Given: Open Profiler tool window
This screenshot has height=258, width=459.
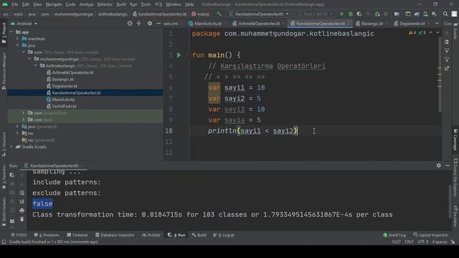Looking at the screenshot, I should [x=151, y=235].
